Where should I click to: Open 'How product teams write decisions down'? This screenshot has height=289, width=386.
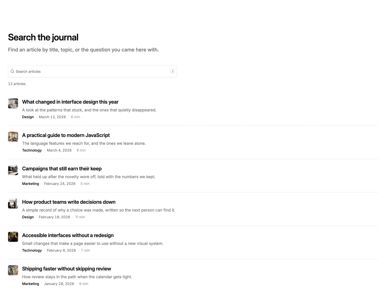pos(69,202)
